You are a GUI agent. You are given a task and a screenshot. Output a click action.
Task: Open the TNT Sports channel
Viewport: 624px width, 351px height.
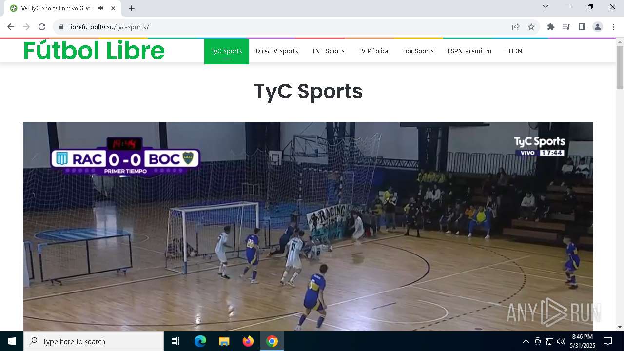click(328, 51)
